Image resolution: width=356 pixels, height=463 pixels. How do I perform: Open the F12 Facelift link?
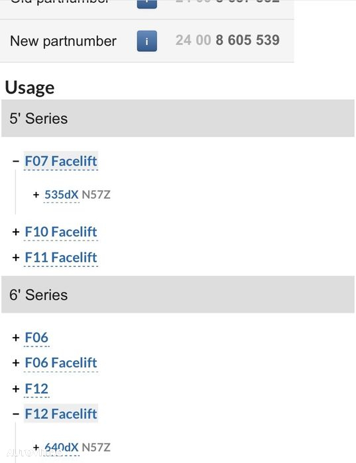61,414
